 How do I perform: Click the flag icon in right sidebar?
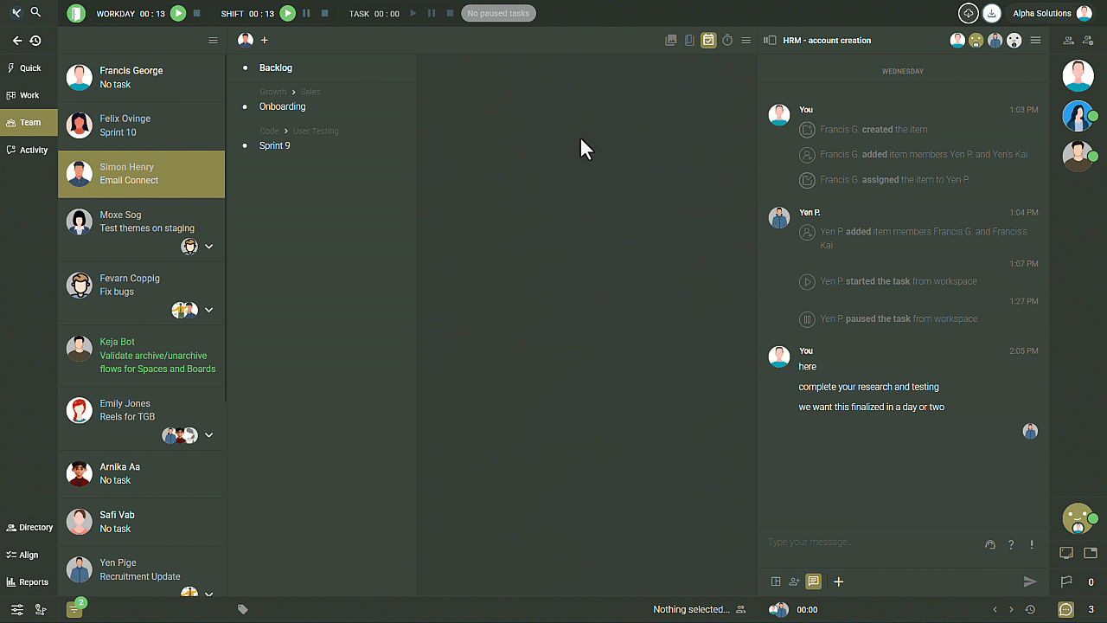1066,582
